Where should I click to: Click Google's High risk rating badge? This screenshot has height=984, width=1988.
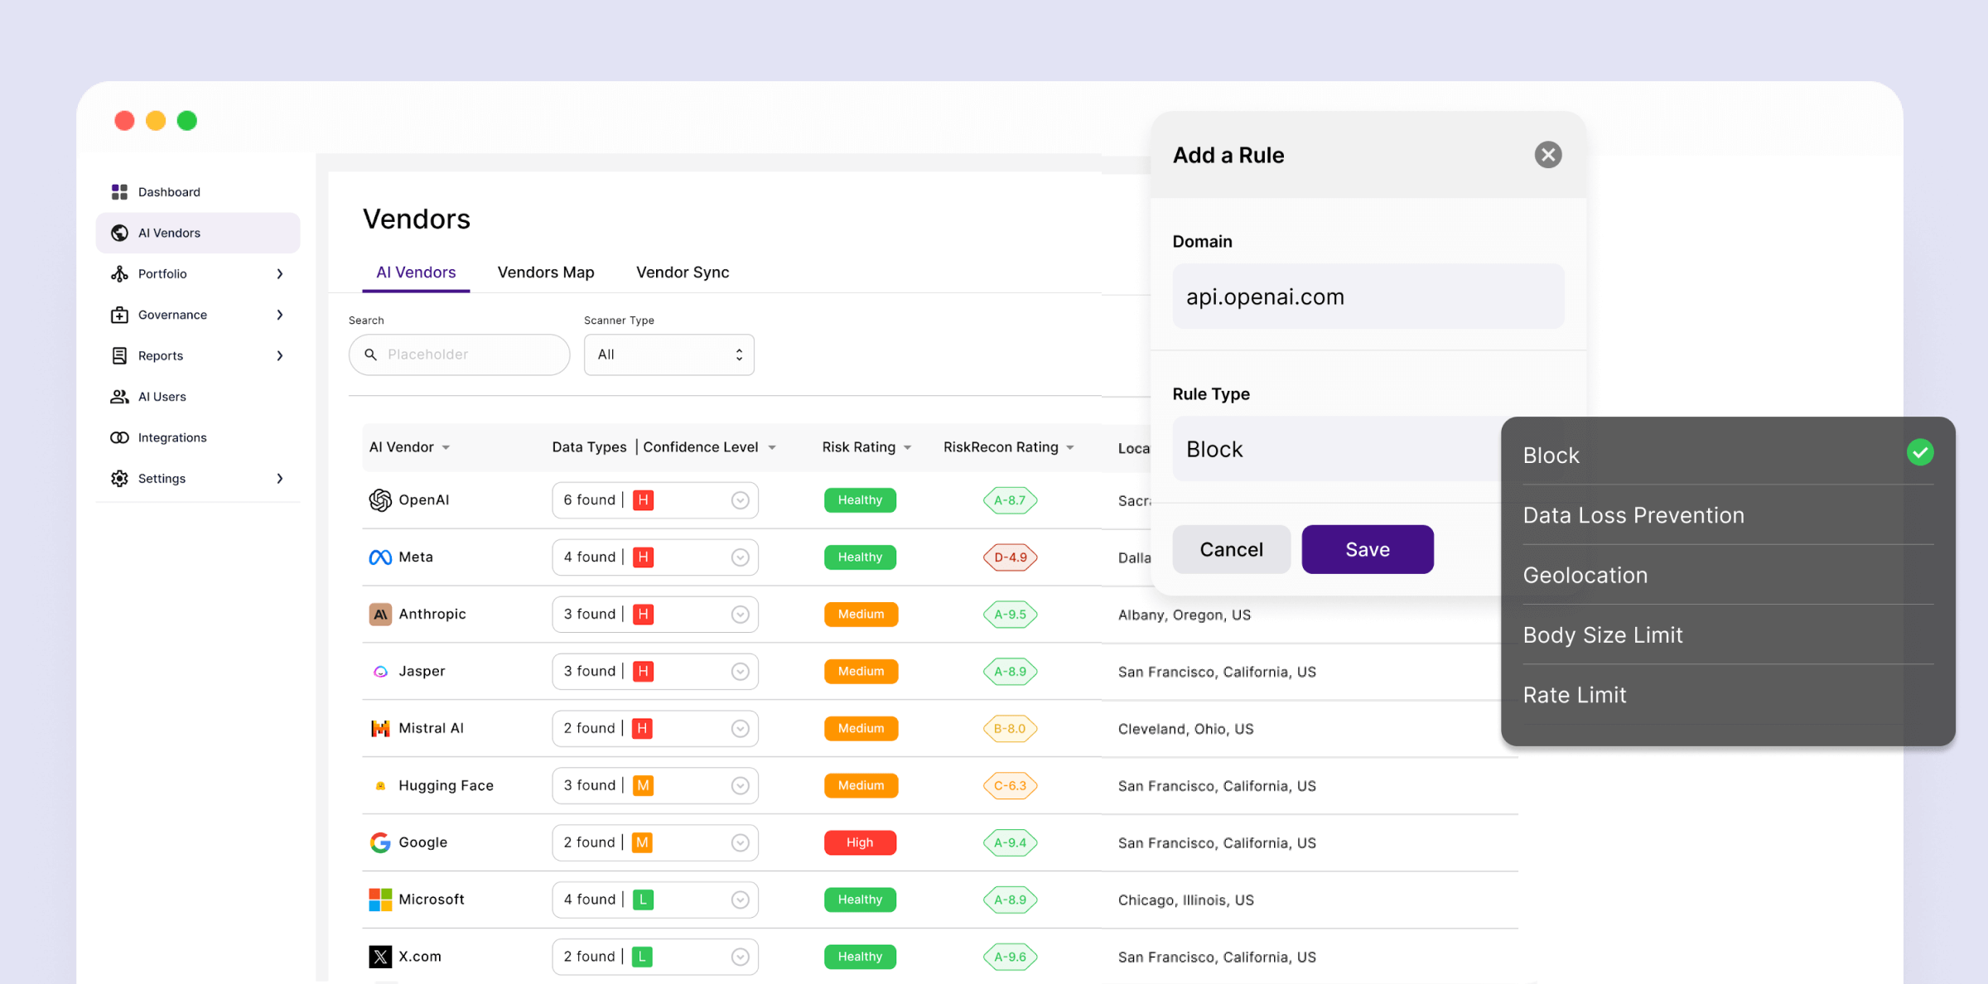860,842
